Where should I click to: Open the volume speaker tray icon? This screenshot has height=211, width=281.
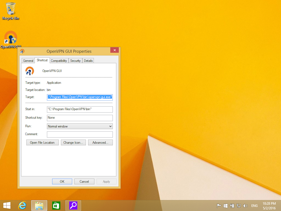[x=245, y=206]
